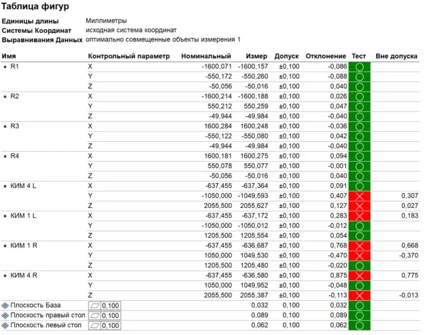Click the Тест column header
Image resolution: width=429 pixels, height=335 pixels.
[x=359, y=56]
